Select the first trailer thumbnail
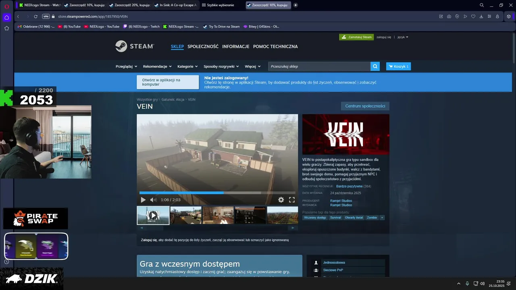The height and width of the screenshot is (290, 516). click(x=153, y=215)
